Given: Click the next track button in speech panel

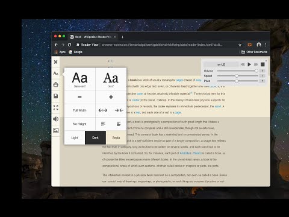Looking at the screenshot, I should click(256, 64).
